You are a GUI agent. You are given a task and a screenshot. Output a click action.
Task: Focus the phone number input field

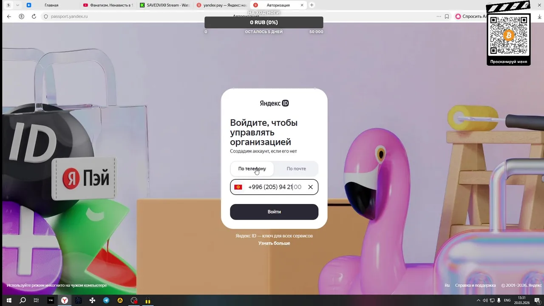pyautogui.click(x=274, y=187)
